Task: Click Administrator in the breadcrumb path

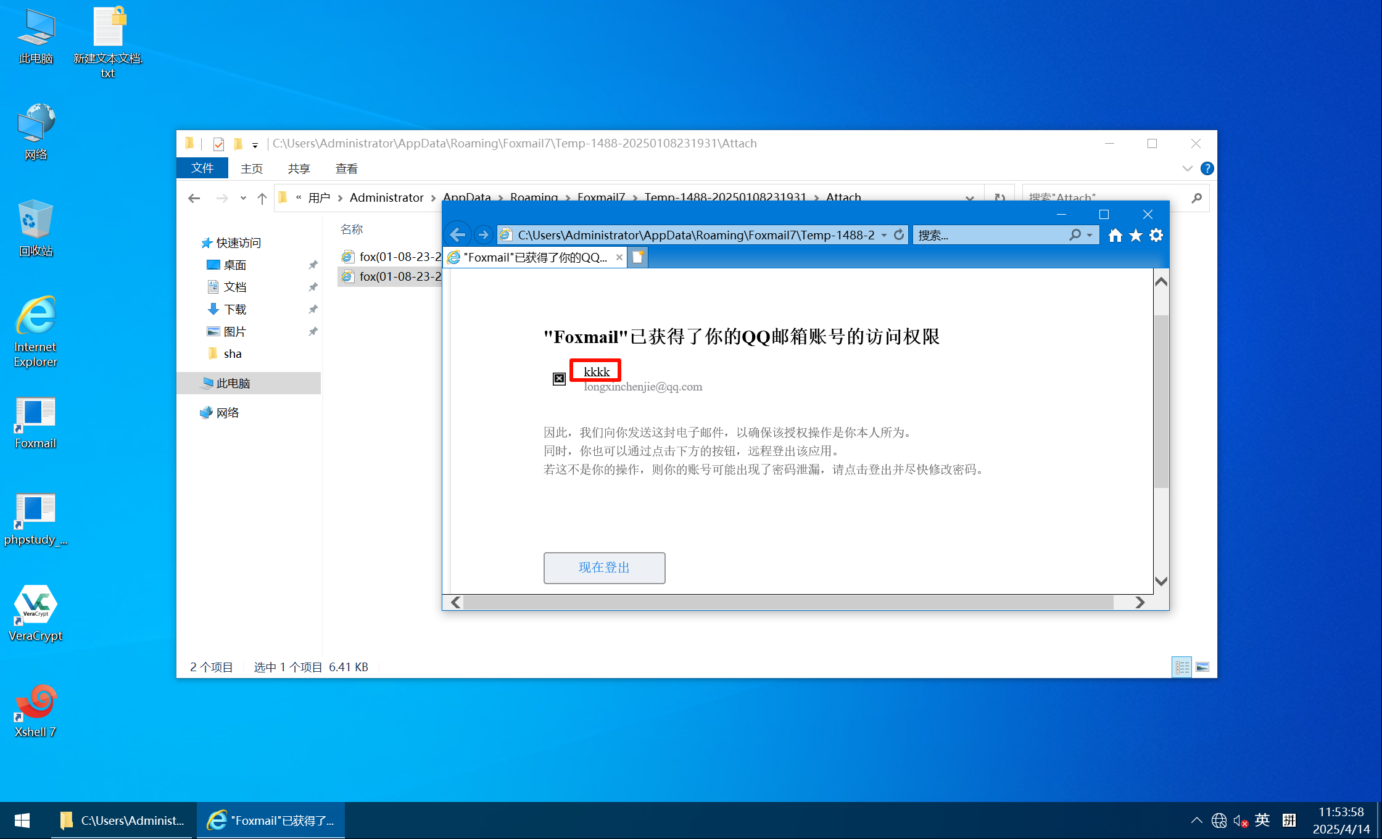Action: click(387, 197)
